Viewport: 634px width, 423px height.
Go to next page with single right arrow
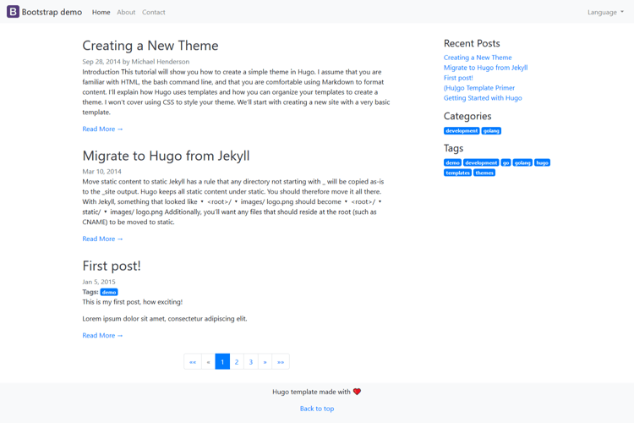pos(265,362)
